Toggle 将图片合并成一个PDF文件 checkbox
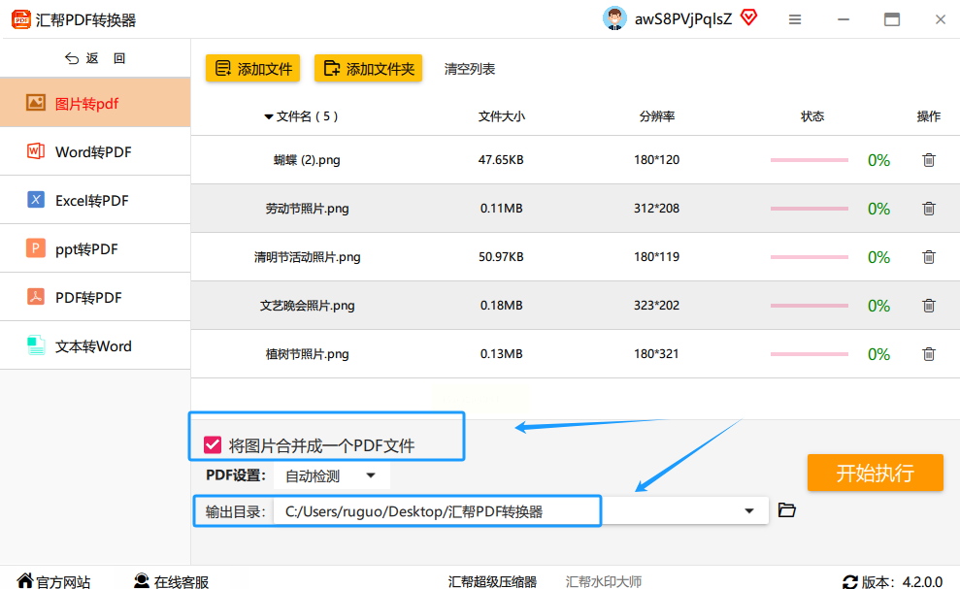The width and height of the screenshot is (960, 589). click(213, 444)
